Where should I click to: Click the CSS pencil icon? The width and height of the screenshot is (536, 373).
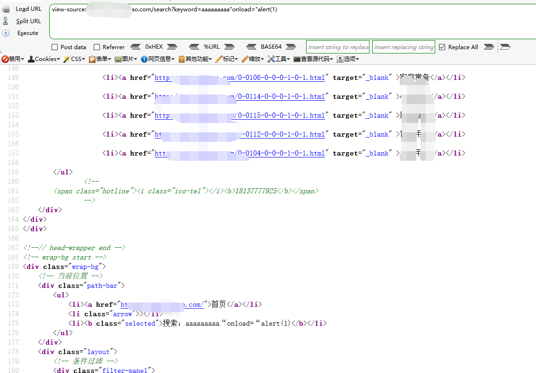click(67, 59)
